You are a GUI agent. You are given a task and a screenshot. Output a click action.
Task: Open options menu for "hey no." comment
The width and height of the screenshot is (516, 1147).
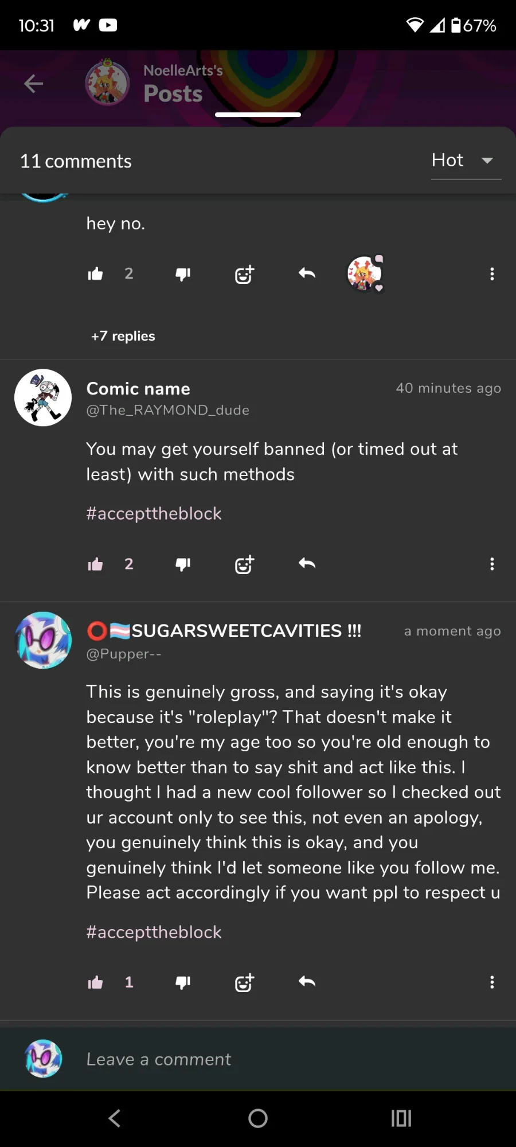(492, 274)
